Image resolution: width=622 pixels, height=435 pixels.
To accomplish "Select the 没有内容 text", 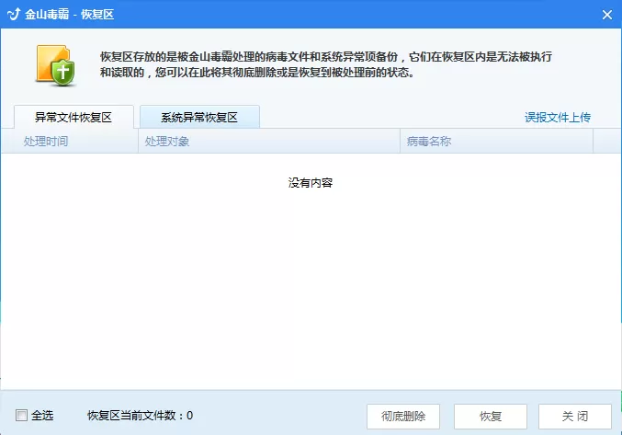I will tap(311, 183).
